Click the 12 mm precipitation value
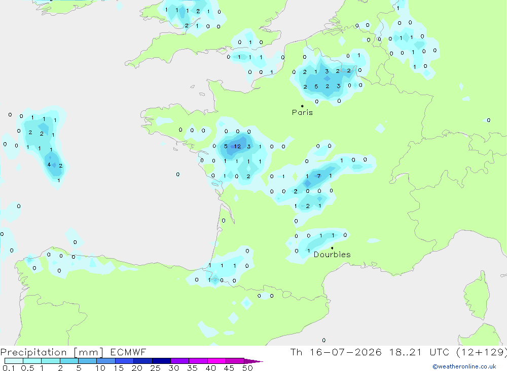Image resolution: width=507 pixels, height=371 pixels. tap(237, 147)
